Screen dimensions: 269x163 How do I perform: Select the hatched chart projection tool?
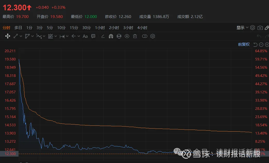50,36
